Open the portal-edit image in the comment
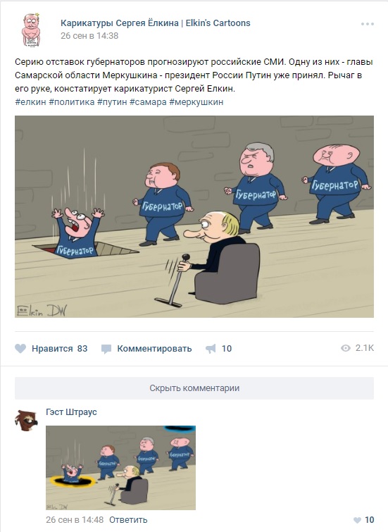The width and height of the screenshot is (388, 532). click(120, 468)
